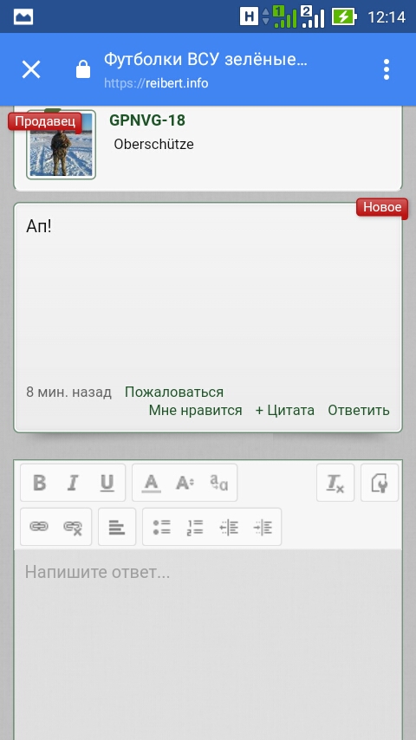Insert a bulleted list
Screen dimensions: 416x740
pyautogui.click(x=161, y=527)
